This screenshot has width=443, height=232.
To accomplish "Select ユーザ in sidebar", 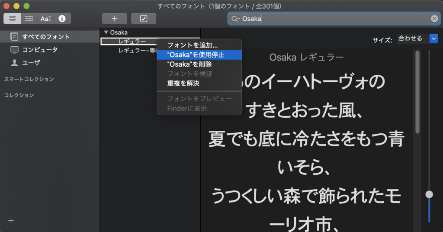I will coord(50,62).
